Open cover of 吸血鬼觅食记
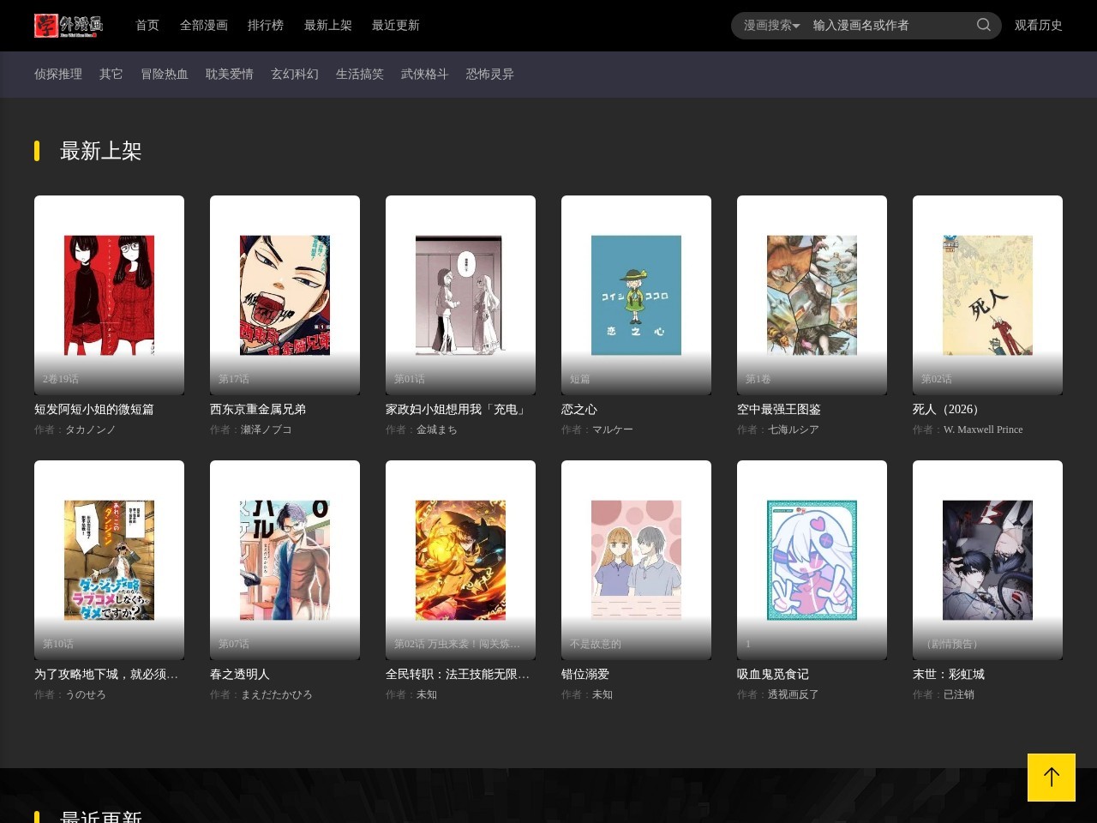The height and width of the screenshot is (823, 1097). (x=812, y=560)
